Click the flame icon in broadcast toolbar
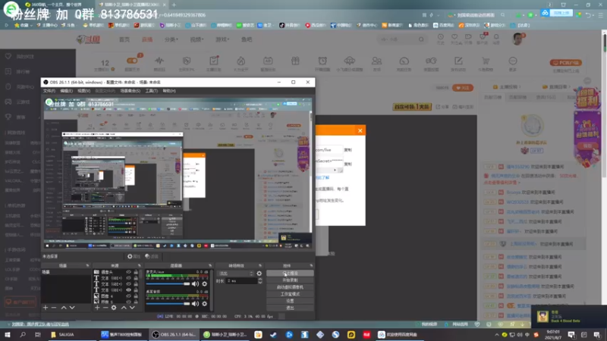The width and height of the screenshot is (607, 341). (x=241, y=61)
